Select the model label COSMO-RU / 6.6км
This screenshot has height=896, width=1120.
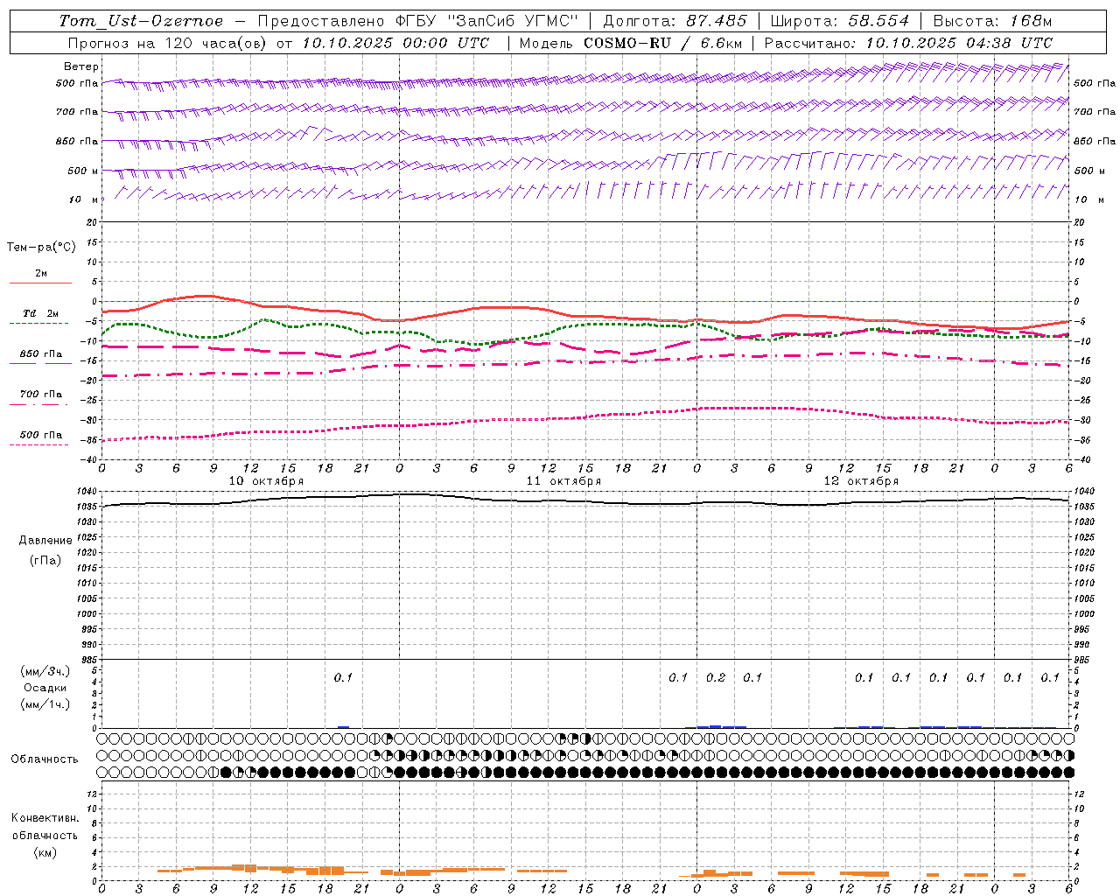663,43
